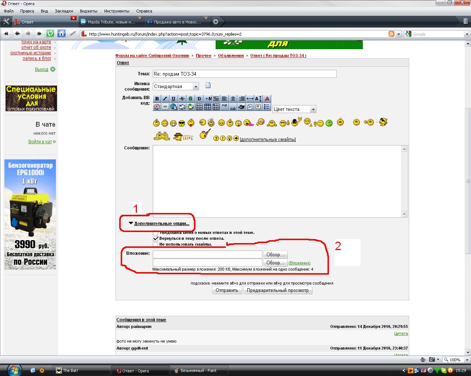Open the 'Цвет текста' color dropdown
Image resolution: width=471 pixels, height=376 pixels.
coord(294,109)
